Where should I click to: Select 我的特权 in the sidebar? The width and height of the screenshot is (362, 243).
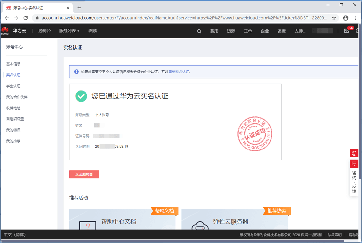tap(13, 130)
